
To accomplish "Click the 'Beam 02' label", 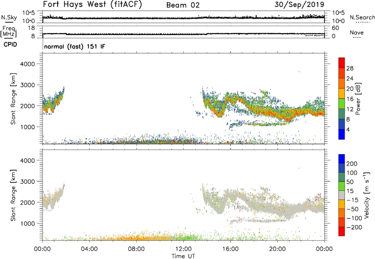I will (x=183, y=5).
